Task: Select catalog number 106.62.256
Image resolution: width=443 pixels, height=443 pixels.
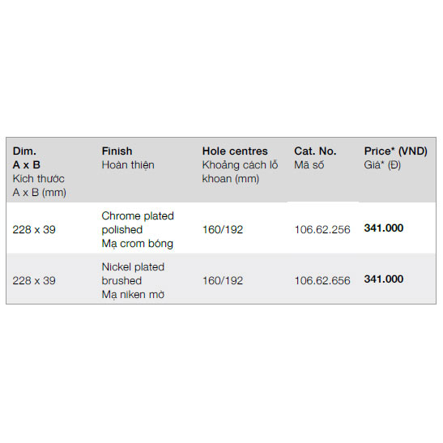Action: coord(322,230)
